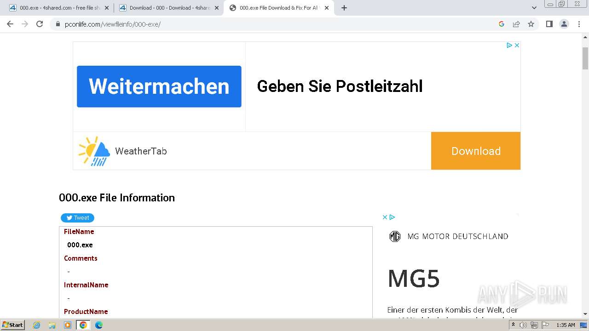Share this page icon
The width and height of the screenshot is (589, 331).
tap(516, 24)
